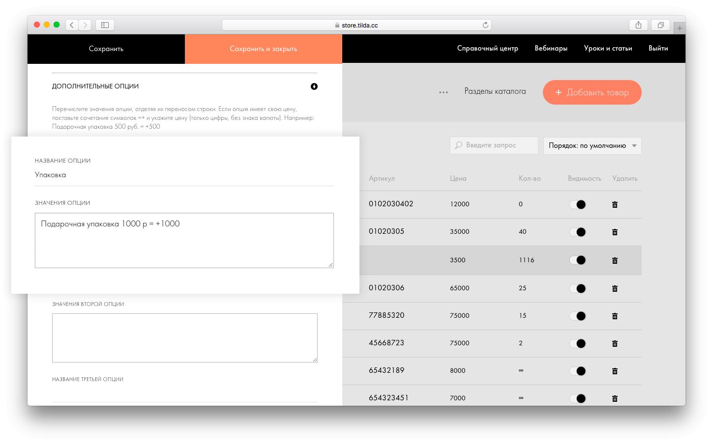Reload the store.tilda.cc page
713x445 pixels.
[485, 25]
